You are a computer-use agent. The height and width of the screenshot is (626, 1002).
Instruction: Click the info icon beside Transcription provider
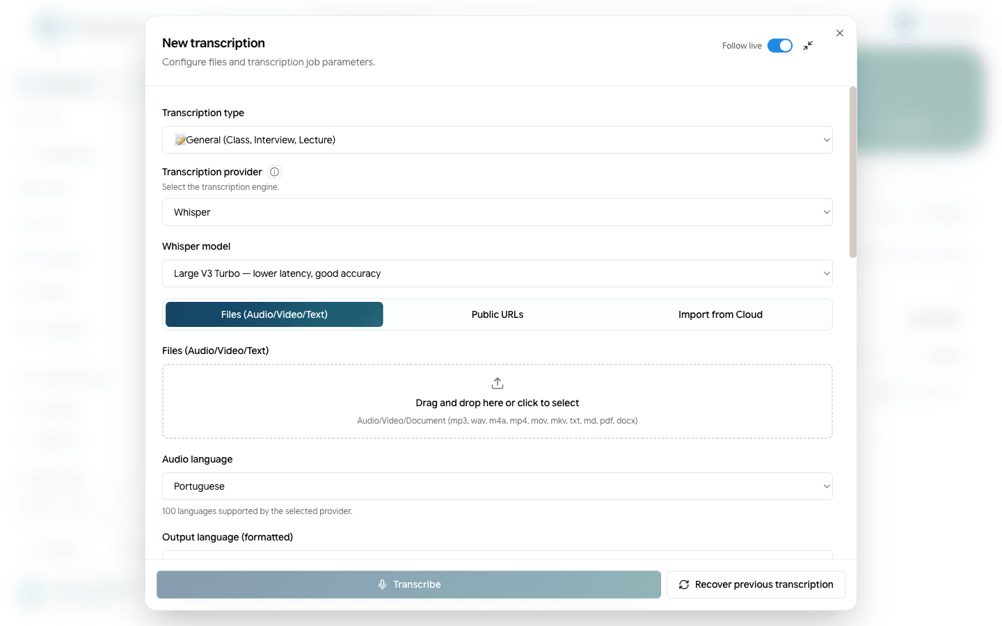coord(275,172)
